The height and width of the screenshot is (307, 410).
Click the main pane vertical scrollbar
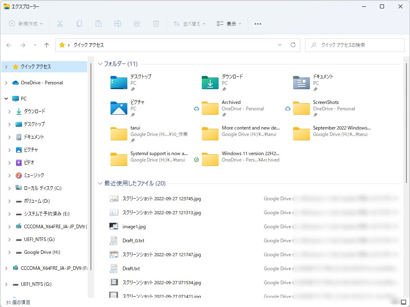(406, 123)
